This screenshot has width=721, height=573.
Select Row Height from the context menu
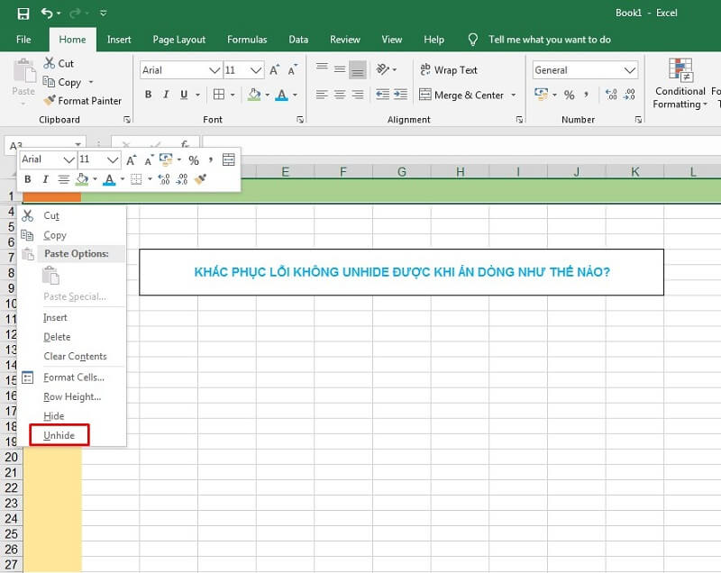point(71,396)
